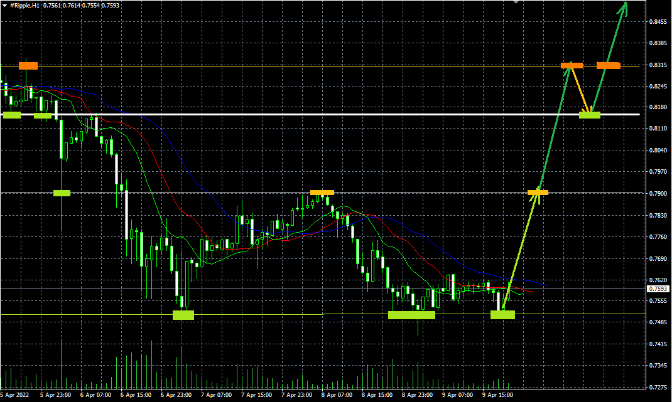Click the low price 0.7554 in chart header
672x402 pixels.
90,6
